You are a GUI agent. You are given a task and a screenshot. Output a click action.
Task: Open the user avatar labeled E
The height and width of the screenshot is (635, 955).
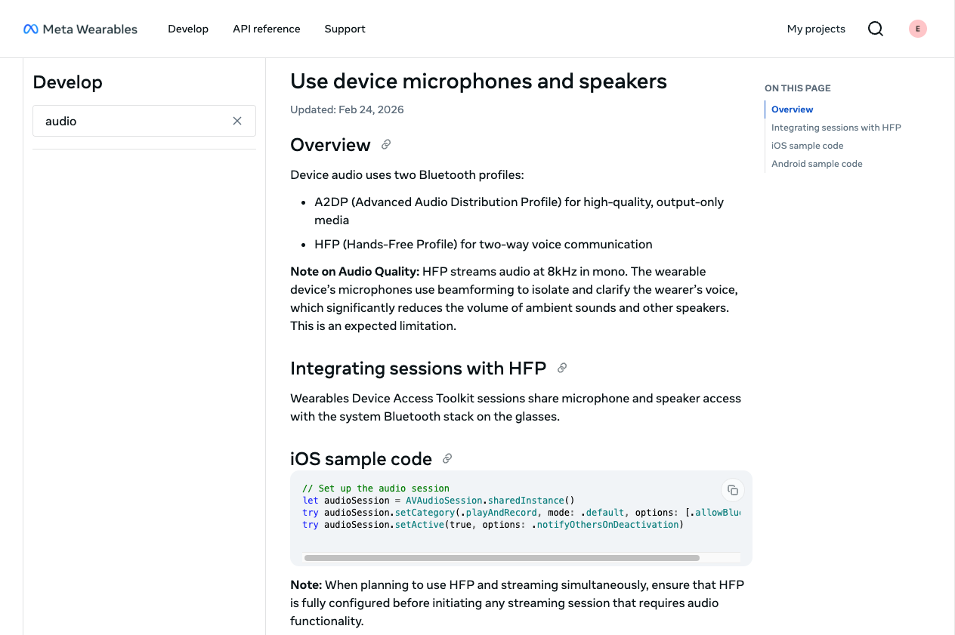[x=917, y=29]
